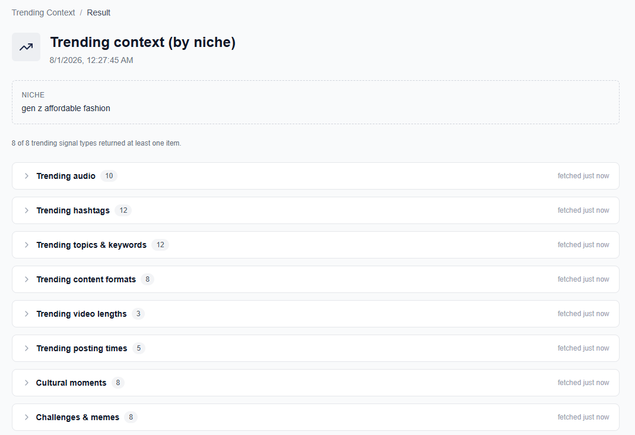This screenshot has height=435, width=635.
Task: Expand the Trending audio chevron
Action: [x=26, y=176]
